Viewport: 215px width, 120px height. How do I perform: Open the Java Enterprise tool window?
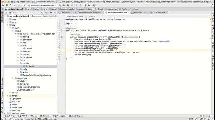pyautogui.click(x=76, y=116)
